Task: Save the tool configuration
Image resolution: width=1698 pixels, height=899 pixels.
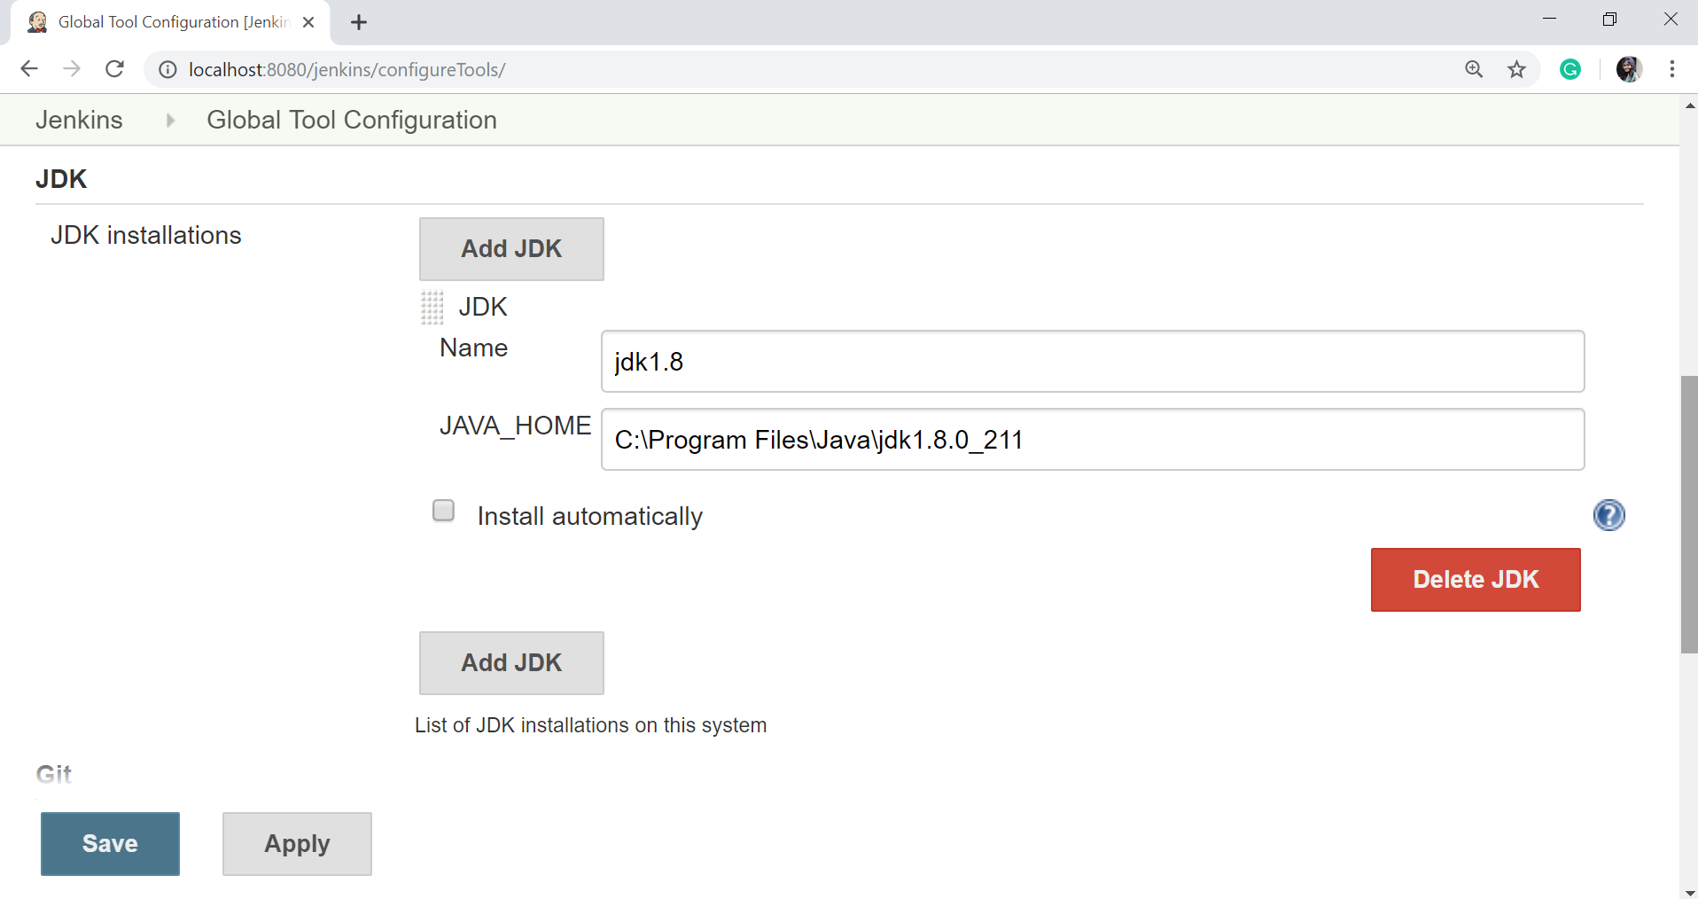Action: 110,844
